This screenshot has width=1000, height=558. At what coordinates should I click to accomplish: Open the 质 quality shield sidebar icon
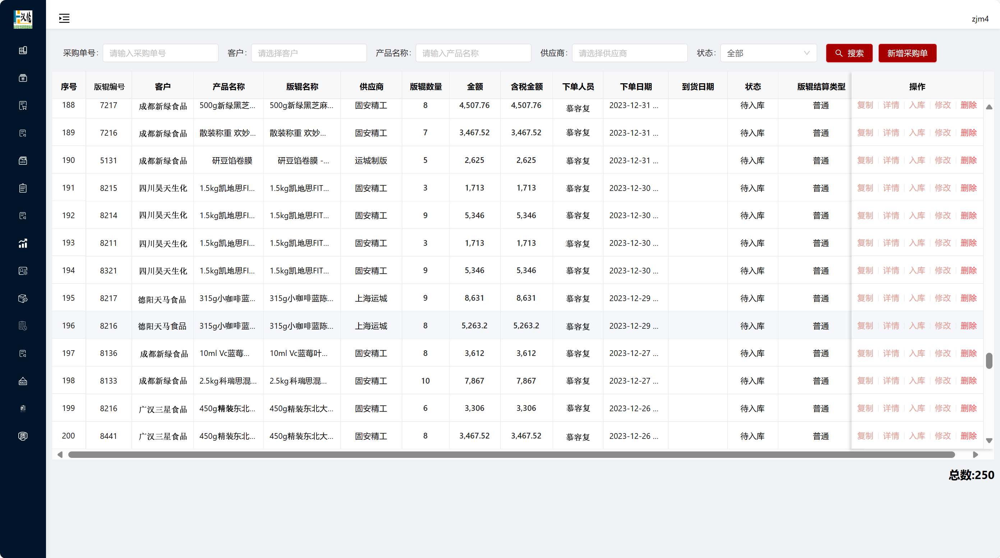click(23, 436)
